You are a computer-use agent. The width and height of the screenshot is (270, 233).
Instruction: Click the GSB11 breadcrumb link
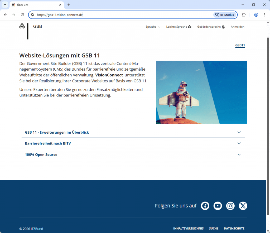(x=240, y=45)
